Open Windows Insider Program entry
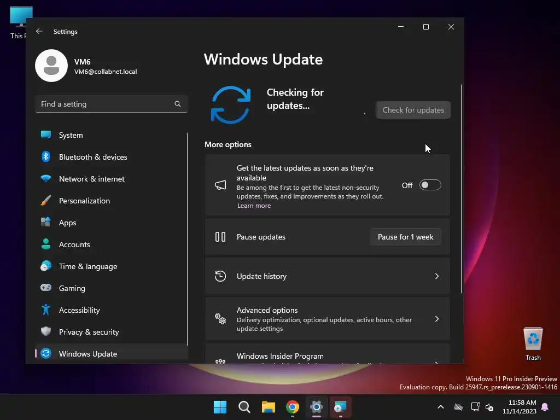This screenshot has width=560, height=420. tap(327, 354)
